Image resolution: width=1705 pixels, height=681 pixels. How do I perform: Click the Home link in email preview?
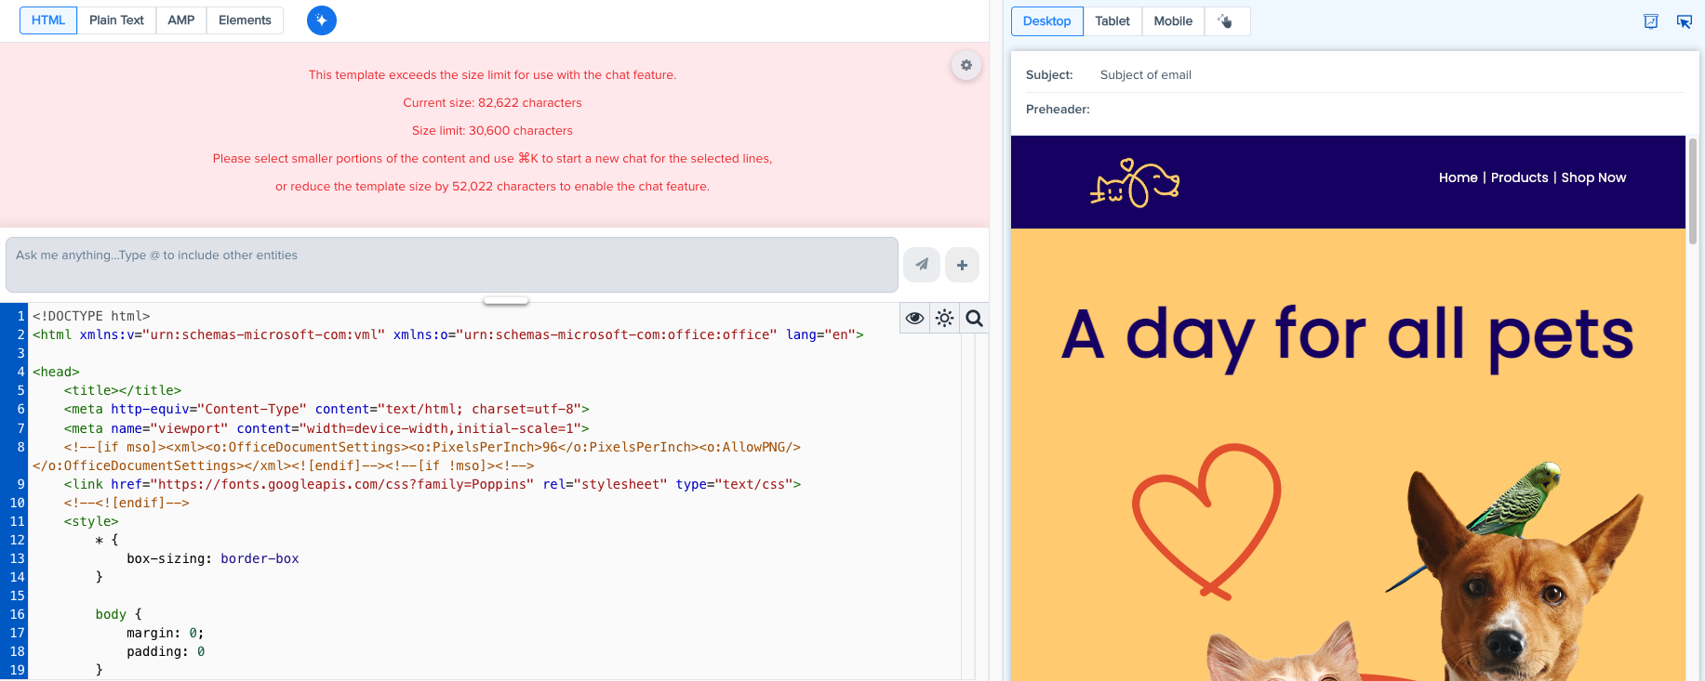click(x=1458, y=177)
